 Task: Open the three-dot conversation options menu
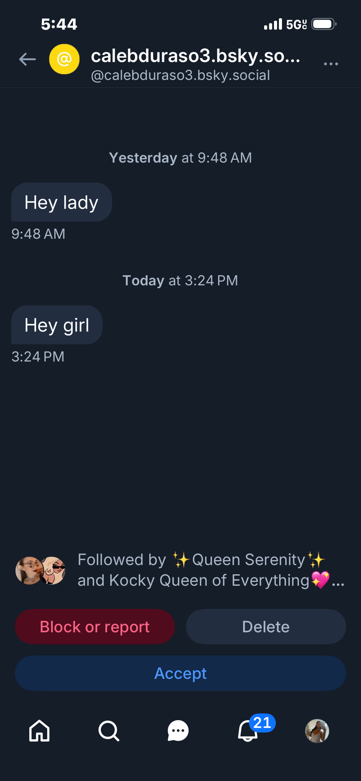(x=331, y=64)
